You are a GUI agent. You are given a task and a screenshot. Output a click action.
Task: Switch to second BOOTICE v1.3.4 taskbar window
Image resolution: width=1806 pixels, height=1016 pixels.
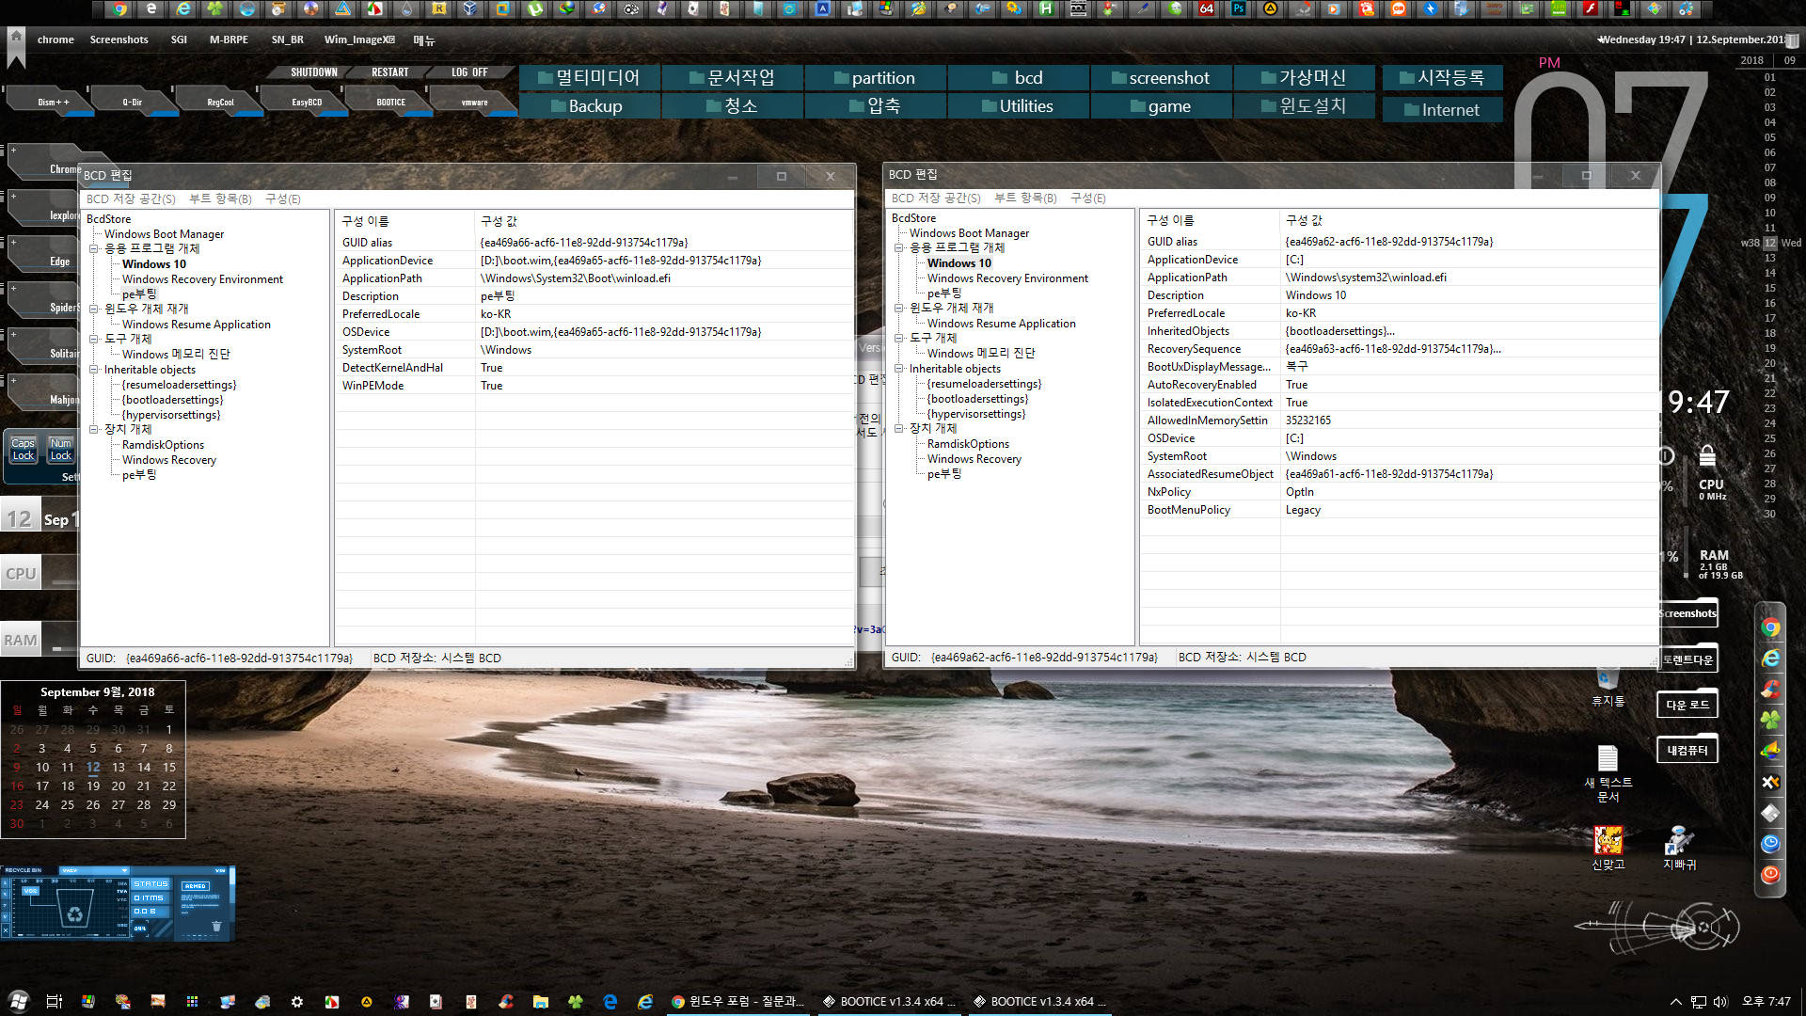pos(1038,1002)
